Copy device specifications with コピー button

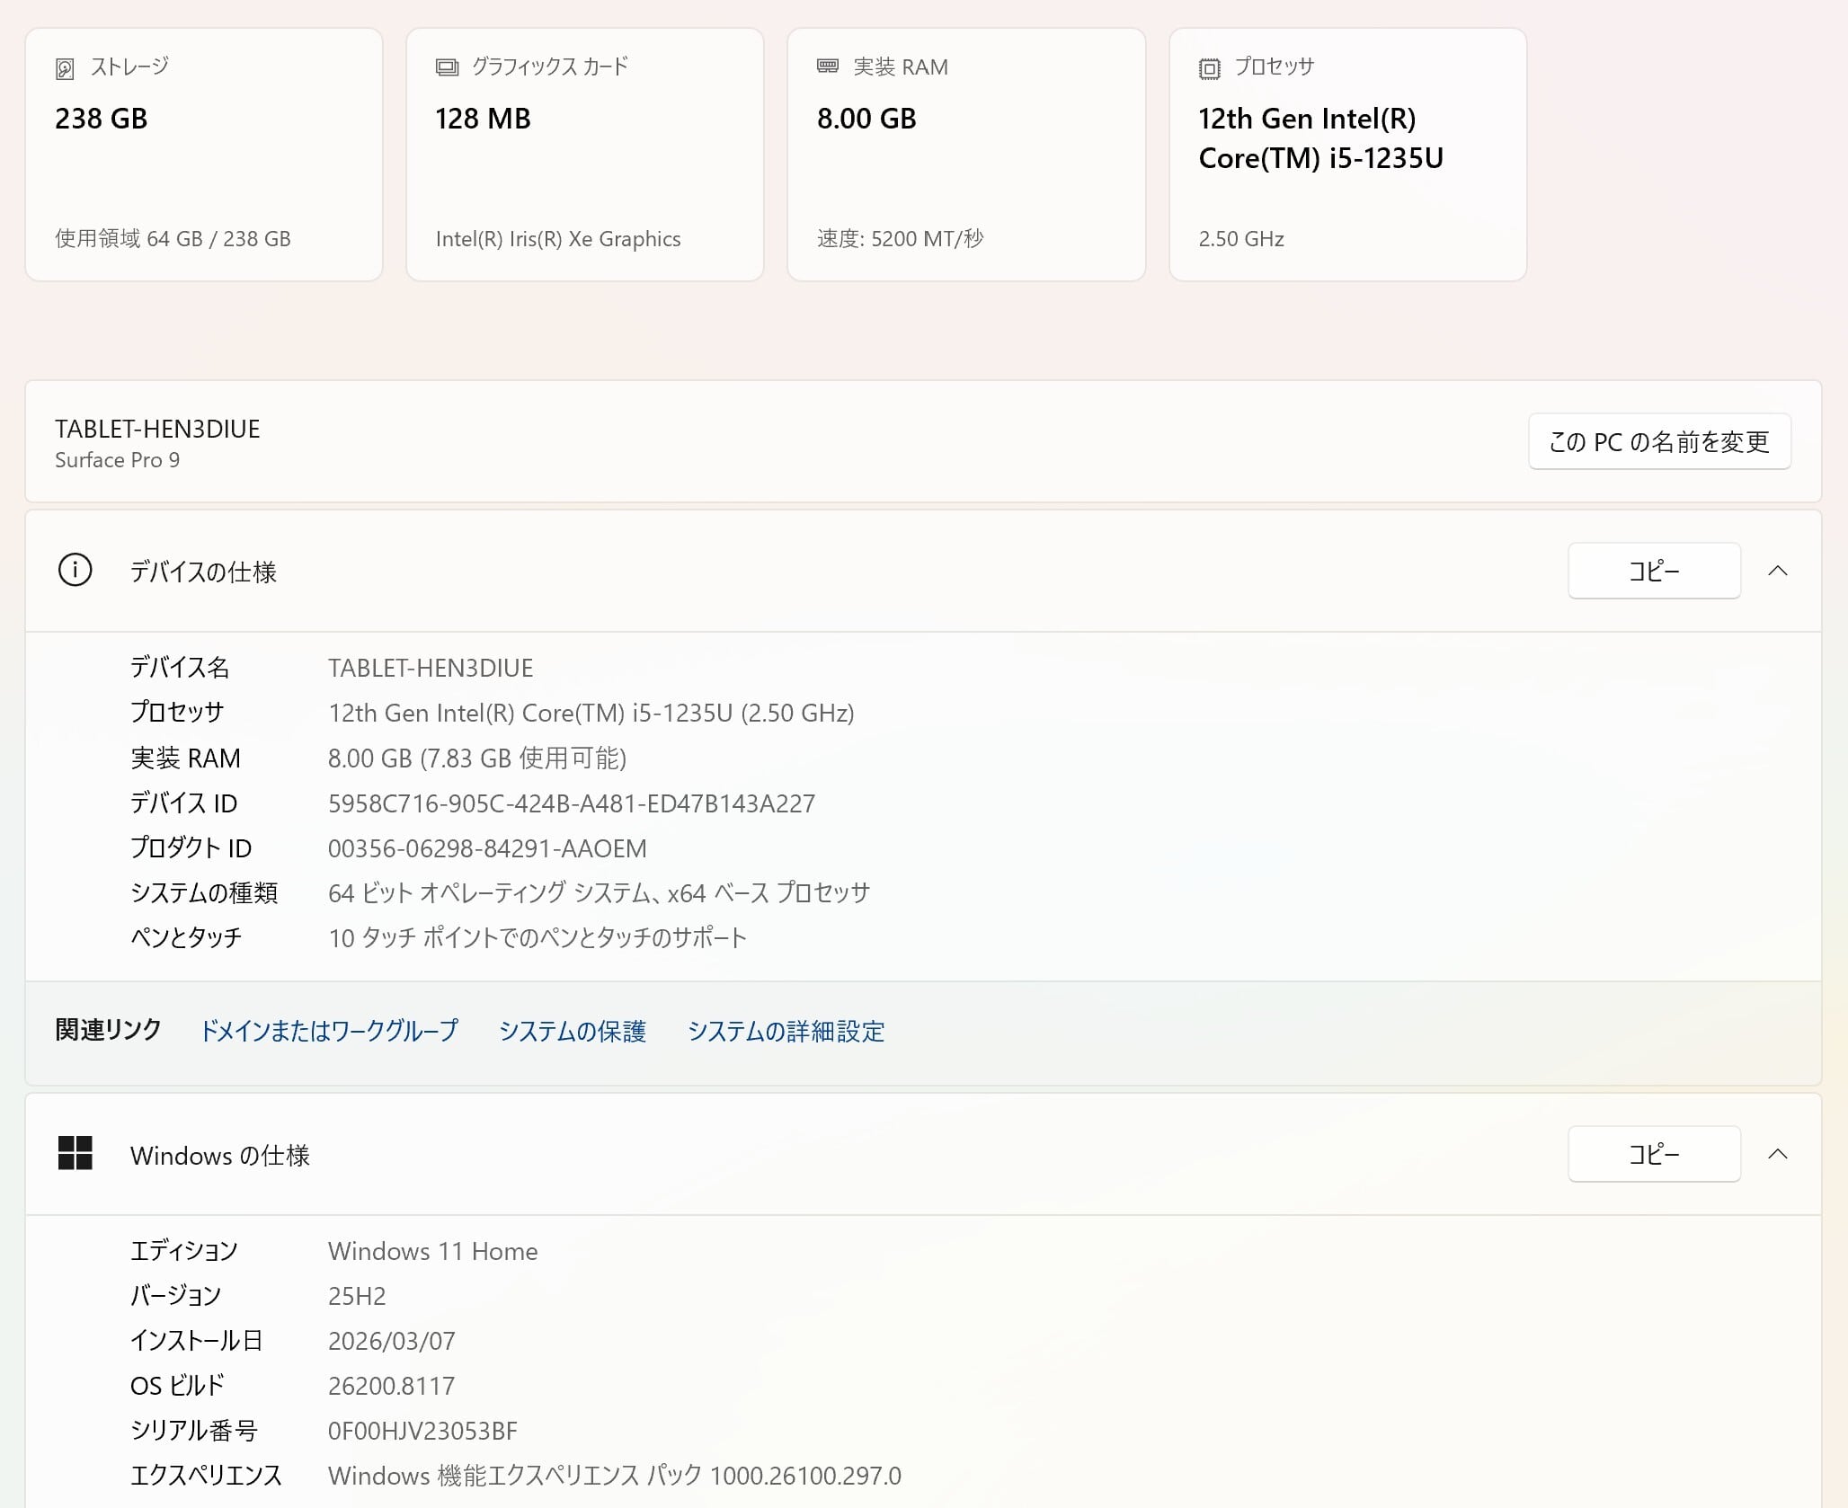point(1654,572)
